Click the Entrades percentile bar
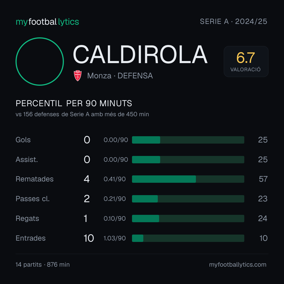 tap(188, 238)
